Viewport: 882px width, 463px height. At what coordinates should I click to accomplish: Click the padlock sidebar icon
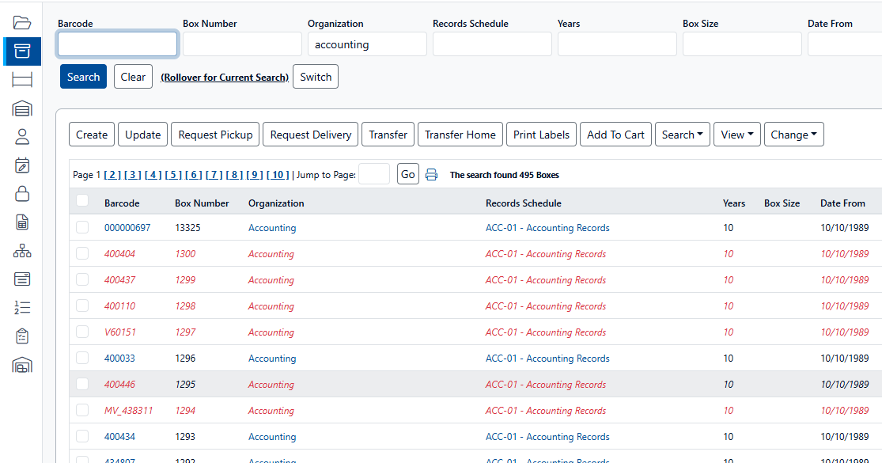[x=21, y=194]
